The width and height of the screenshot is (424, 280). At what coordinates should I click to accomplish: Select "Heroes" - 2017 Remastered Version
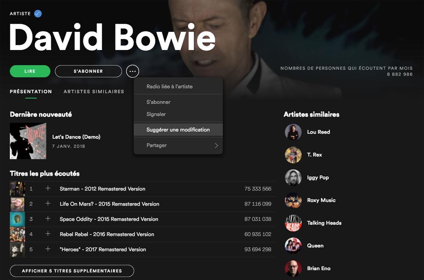tap(103, 249)
